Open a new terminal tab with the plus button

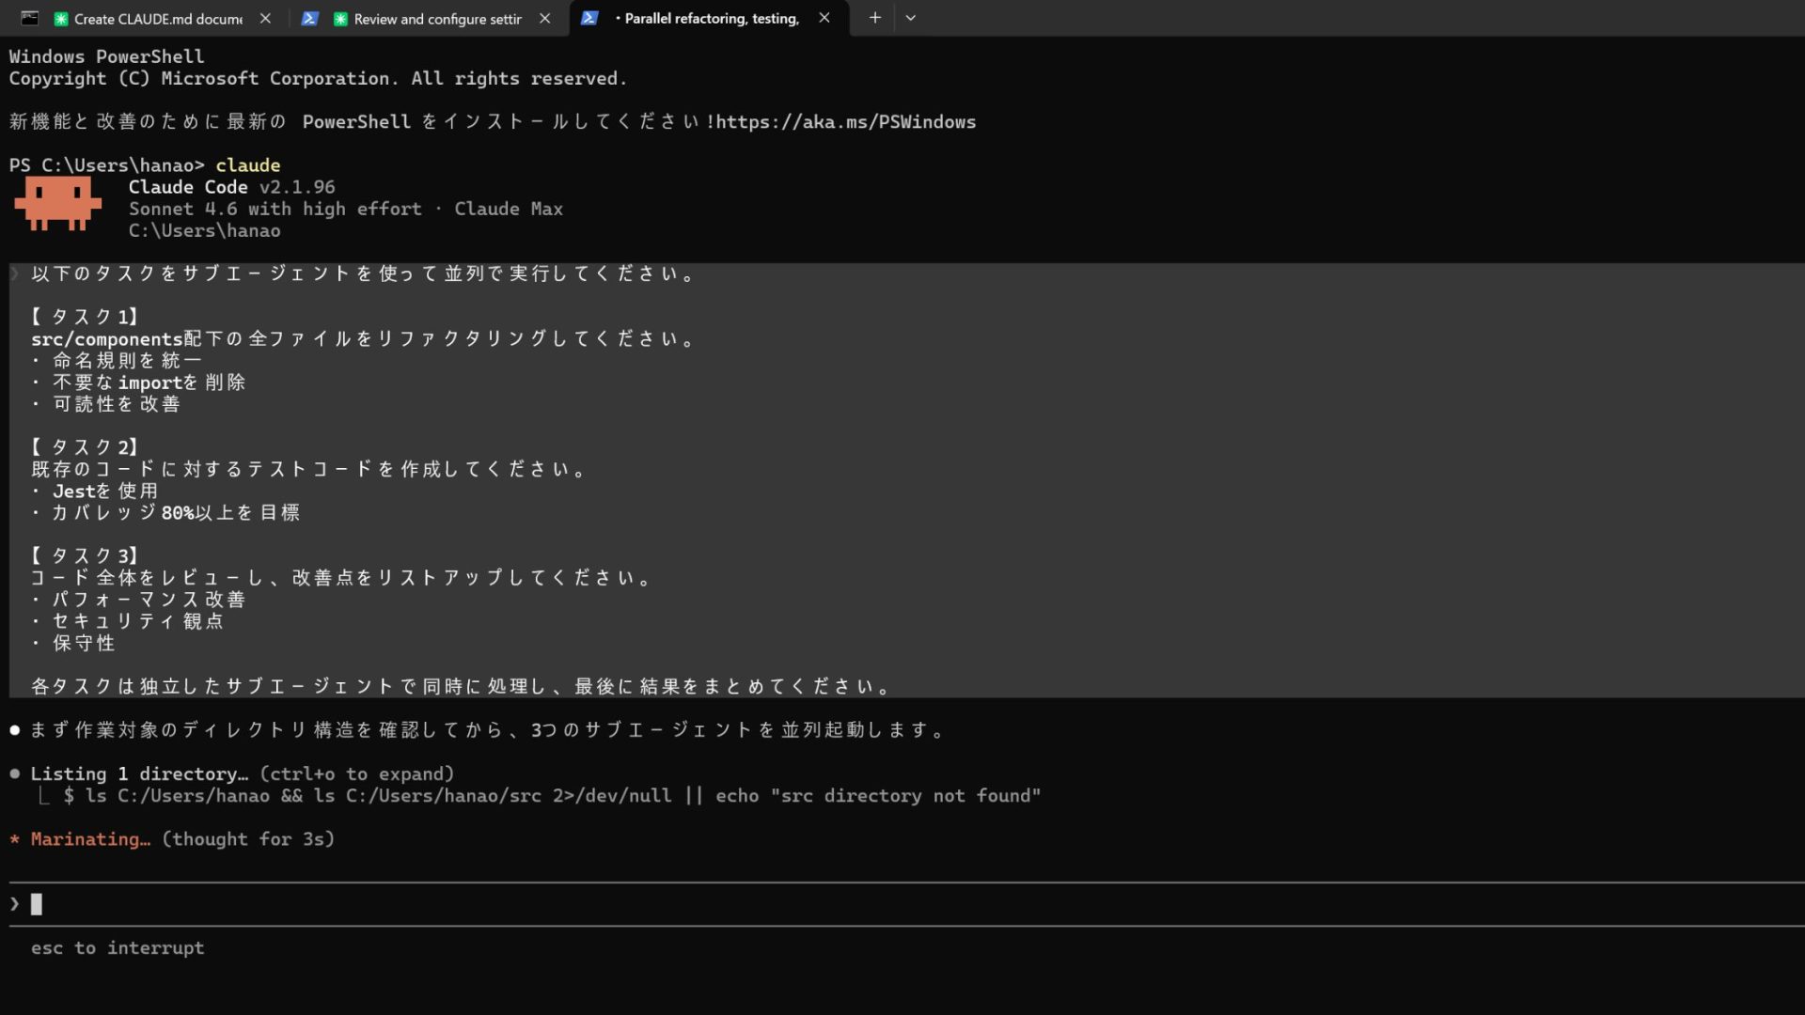pyautogui.click(x=874, y=18)
